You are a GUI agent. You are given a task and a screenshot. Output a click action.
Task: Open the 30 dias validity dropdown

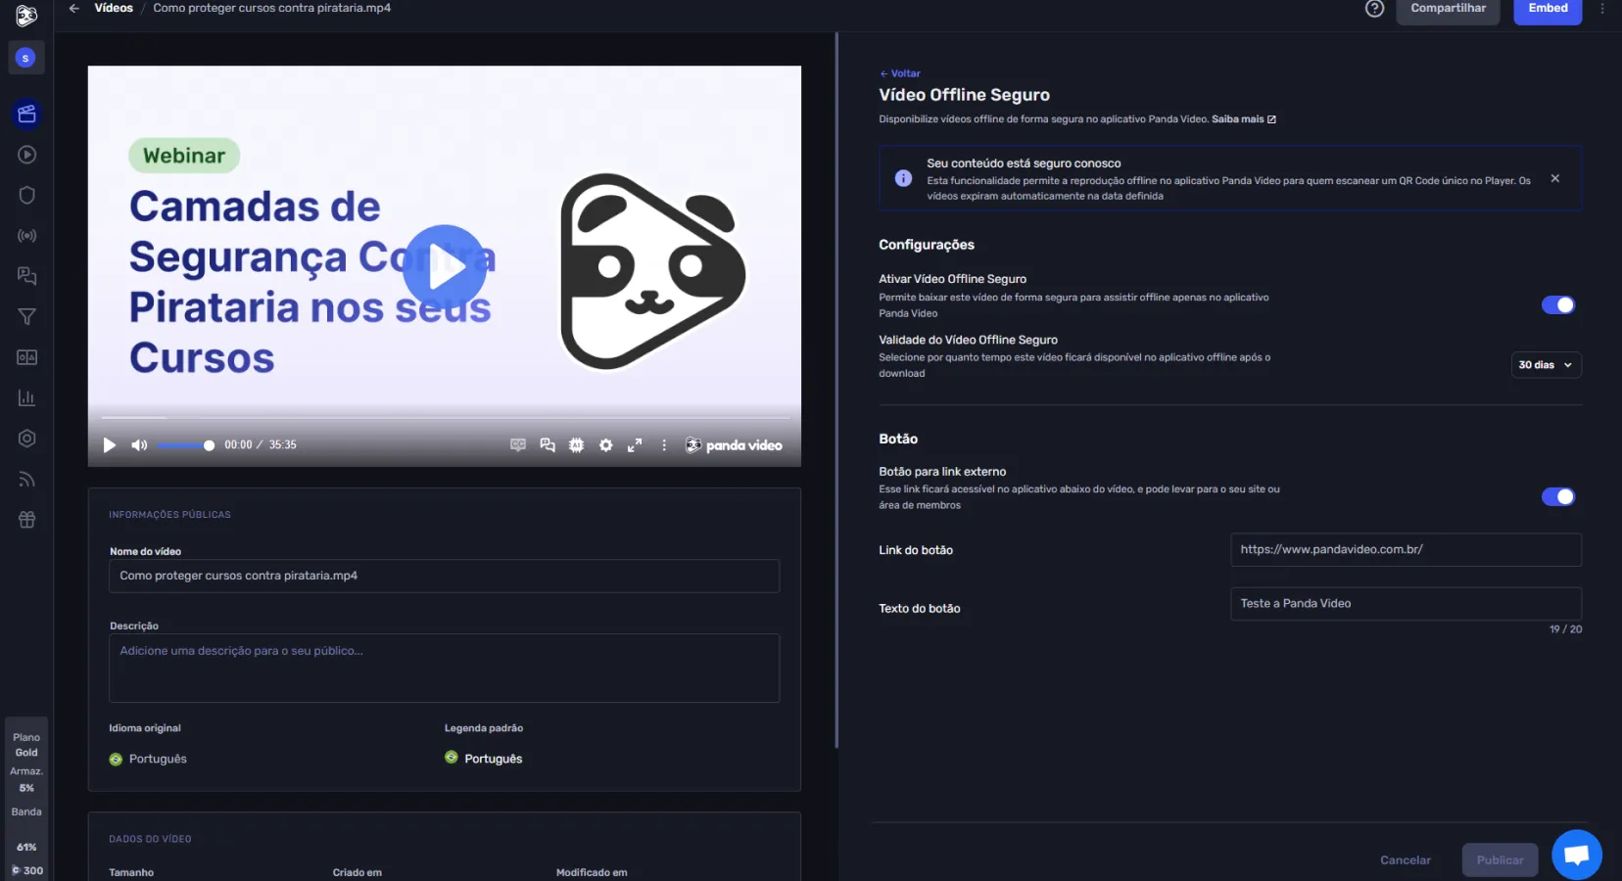(x=1546, y=365)
